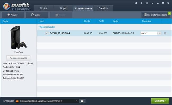
Task: Click the Xbox 360 profile cell
Action: pos(103,33)
